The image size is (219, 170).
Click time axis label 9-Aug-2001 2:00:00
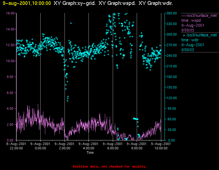pos(65,146)
